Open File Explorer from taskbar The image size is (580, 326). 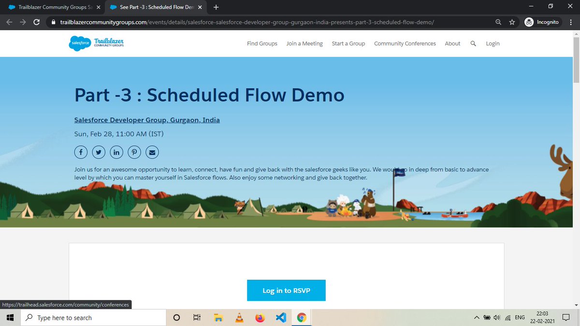[218, 317]
